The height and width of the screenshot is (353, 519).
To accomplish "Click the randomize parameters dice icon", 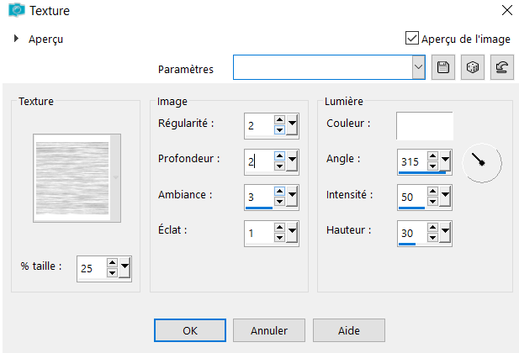I will (472, 68).
